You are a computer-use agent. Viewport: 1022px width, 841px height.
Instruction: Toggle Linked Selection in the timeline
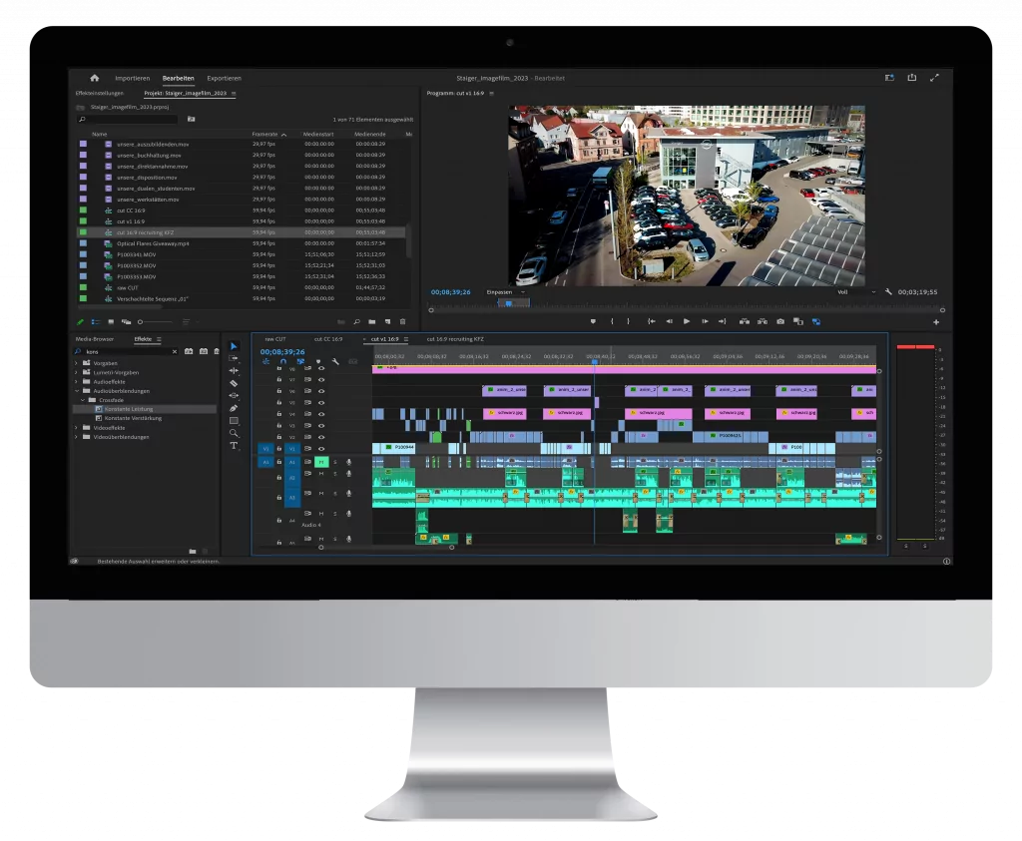(300, 361)
